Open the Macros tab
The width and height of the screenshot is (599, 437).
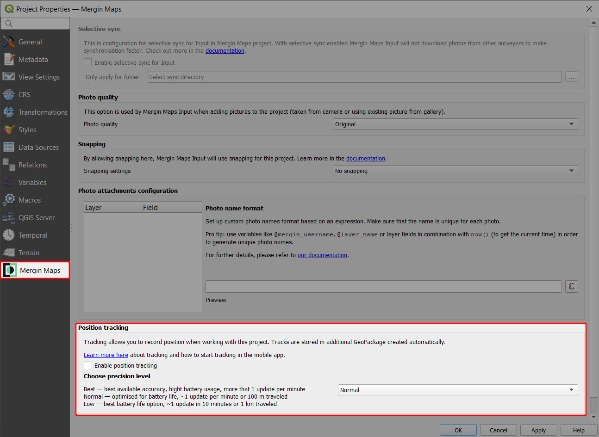click(x=30, y=200)
